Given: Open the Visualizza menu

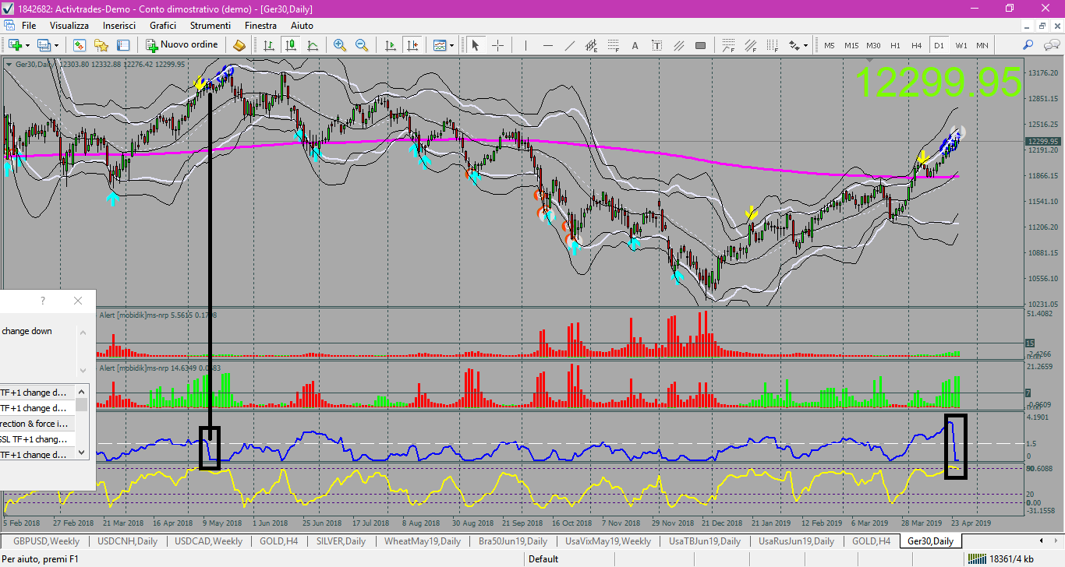Looking at the screenshot, I should [69, 26].
